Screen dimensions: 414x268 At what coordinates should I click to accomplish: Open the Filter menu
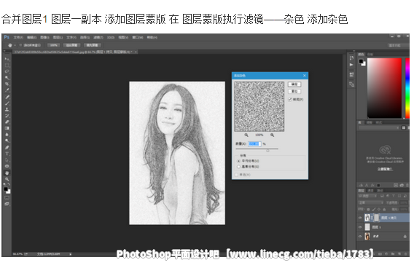[x=98, y=37]
